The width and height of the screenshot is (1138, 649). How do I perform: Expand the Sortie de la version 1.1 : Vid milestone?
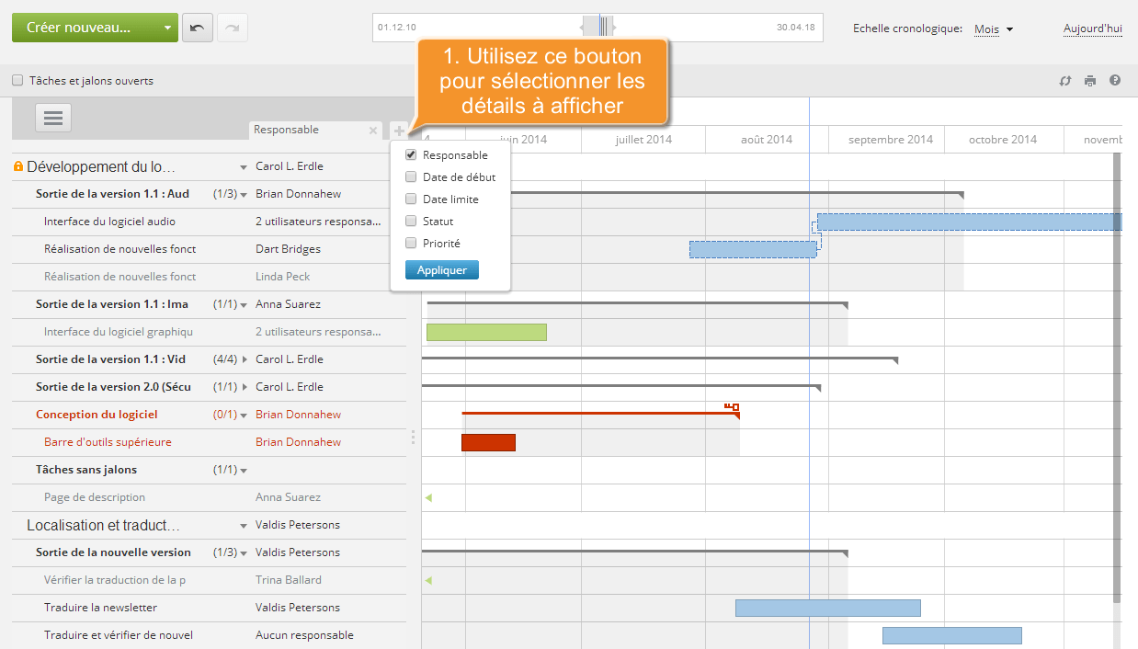pos(245,359)
